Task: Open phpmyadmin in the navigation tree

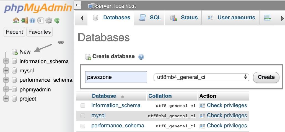Action: [x=35, y=90]
